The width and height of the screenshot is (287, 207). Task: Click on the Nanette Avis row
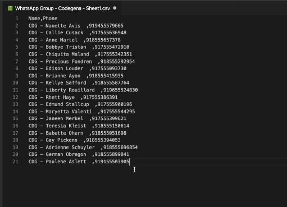coord(76,26)
